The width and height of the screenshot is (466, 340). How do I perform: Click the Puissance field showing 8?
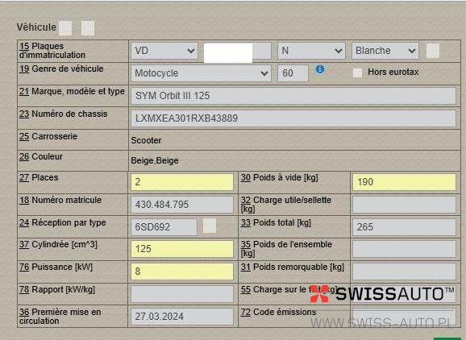click(x=182, y=271)
